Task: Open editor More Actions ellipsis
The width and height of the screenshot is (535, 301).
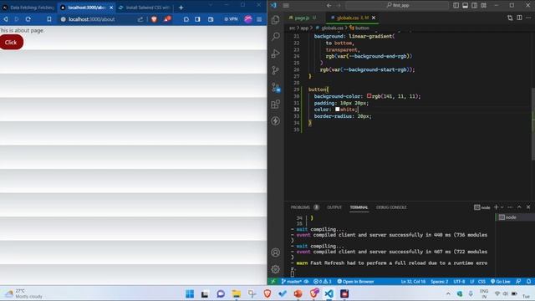Action: coord(529,18)
